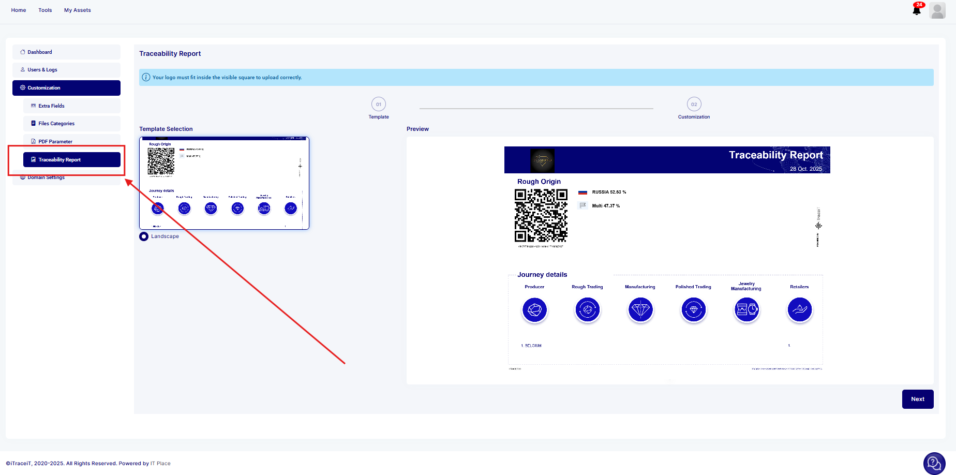Click the Manufacturing diamond icon in preview
Screen dimensions: 956x475
tap(640, 310)
